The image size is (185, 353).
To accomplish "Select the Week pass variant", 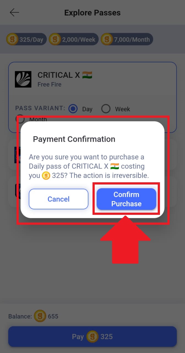I will [x=106, y=109].
